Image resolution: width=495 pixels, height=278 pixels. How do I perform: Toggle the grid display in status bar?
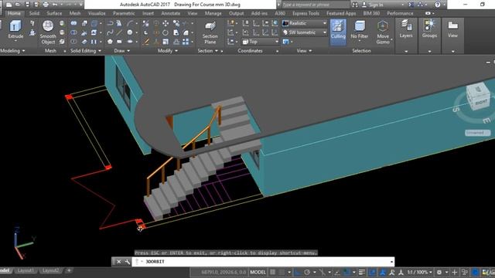[x=272, y=272]
